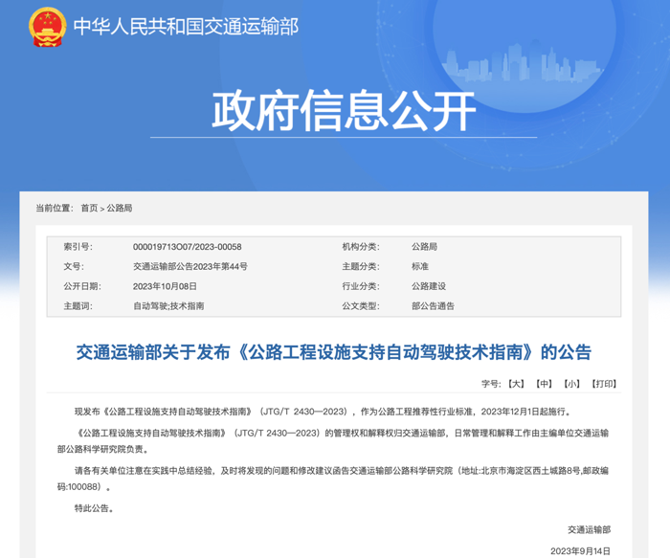Image resolution: width=670 pixels, height=558 pixels.
Task: Click the 打印 print button
Action: (604, 384)
